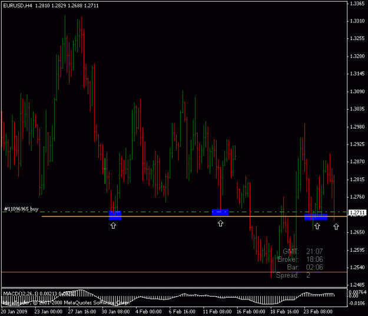Click the MACD histogram in the indicator window
Screen dimensions: 368x316
coord(169,298)
